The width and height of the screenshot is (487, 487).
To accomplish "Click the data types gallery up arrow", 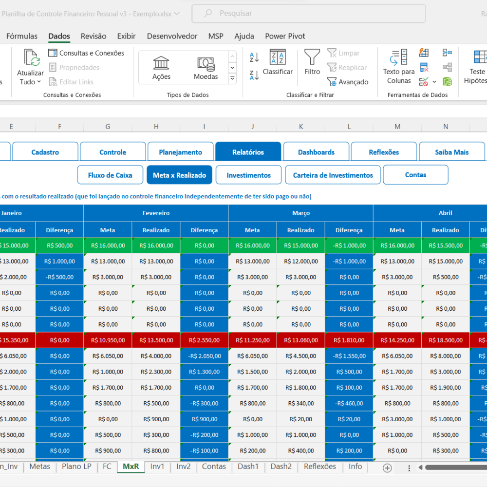I will pyautogui.click(x=232, y=56).
